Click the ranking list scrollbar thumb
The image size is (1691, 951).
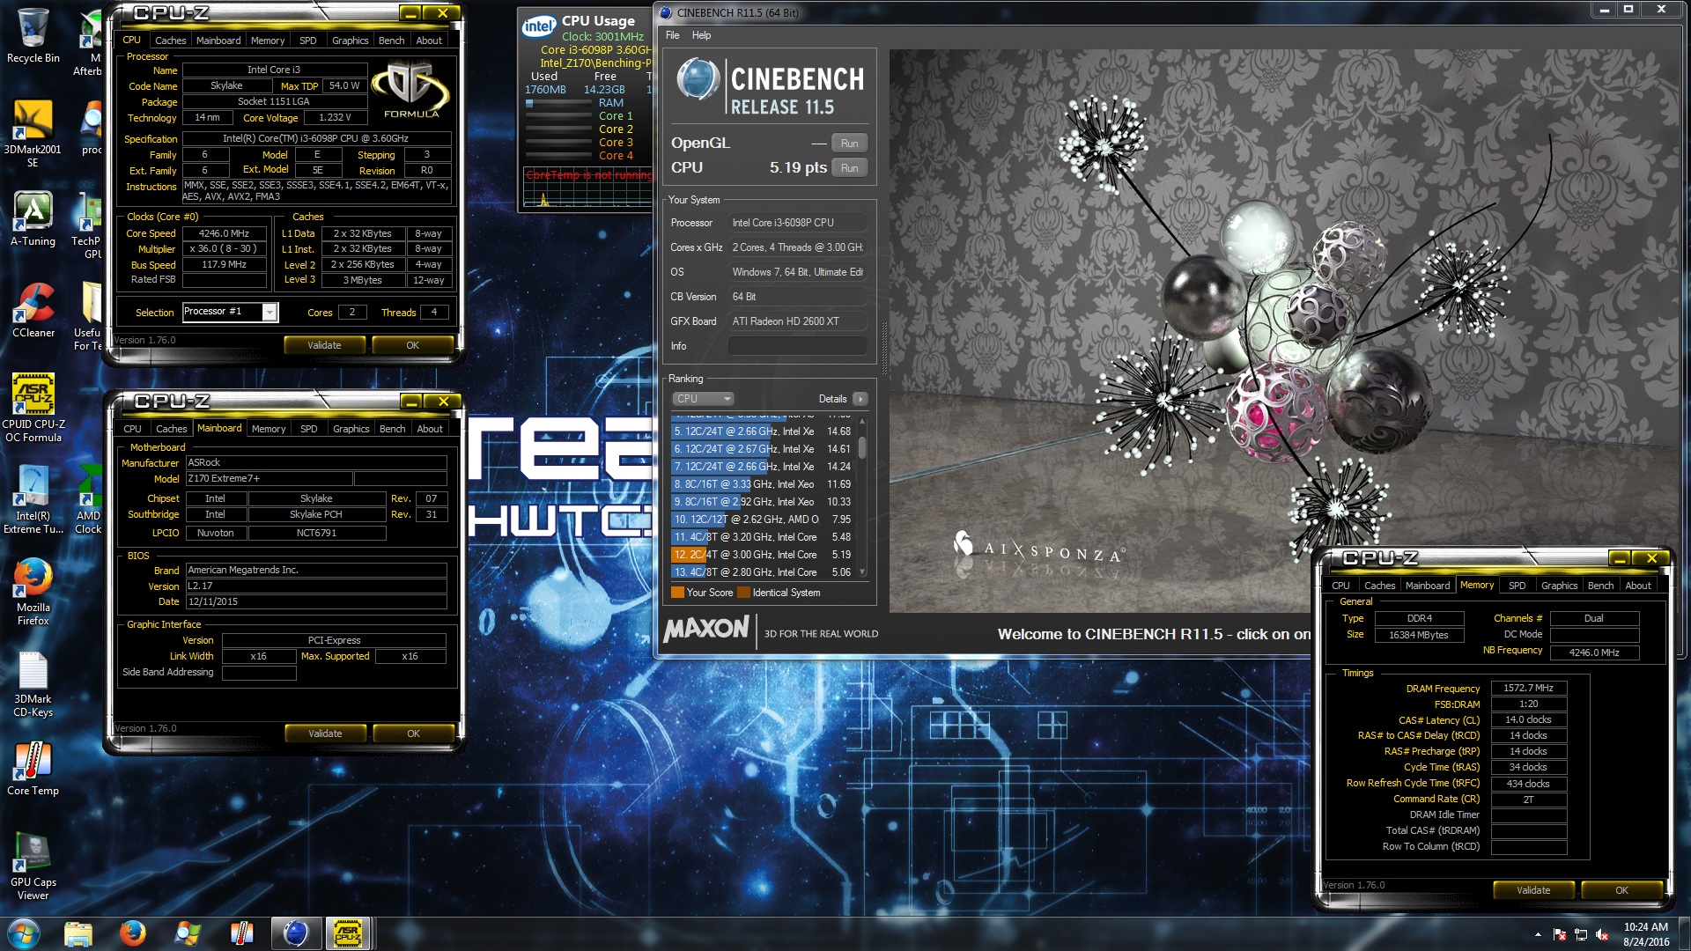pyautogui.click(x=862, y=447)
